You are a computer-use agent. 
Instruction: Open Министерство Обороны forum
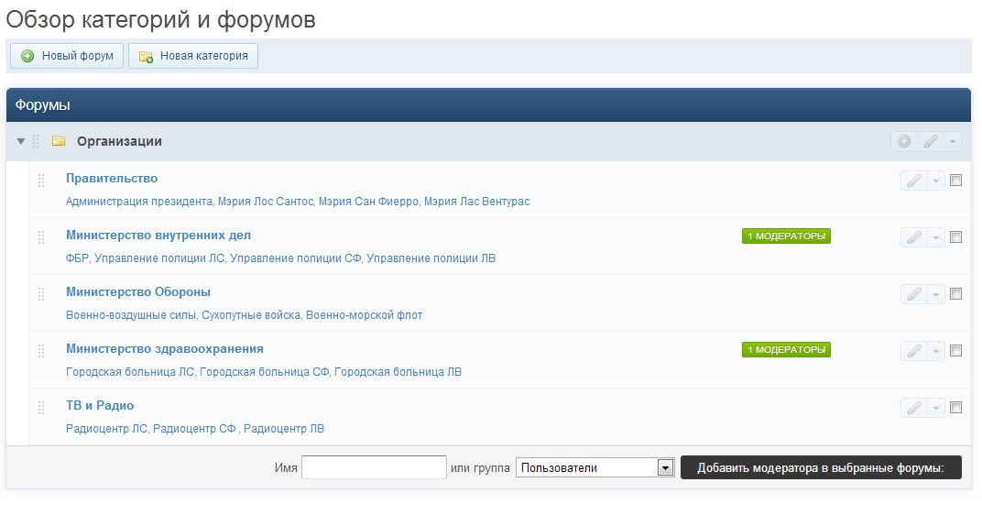pos(138,292)
